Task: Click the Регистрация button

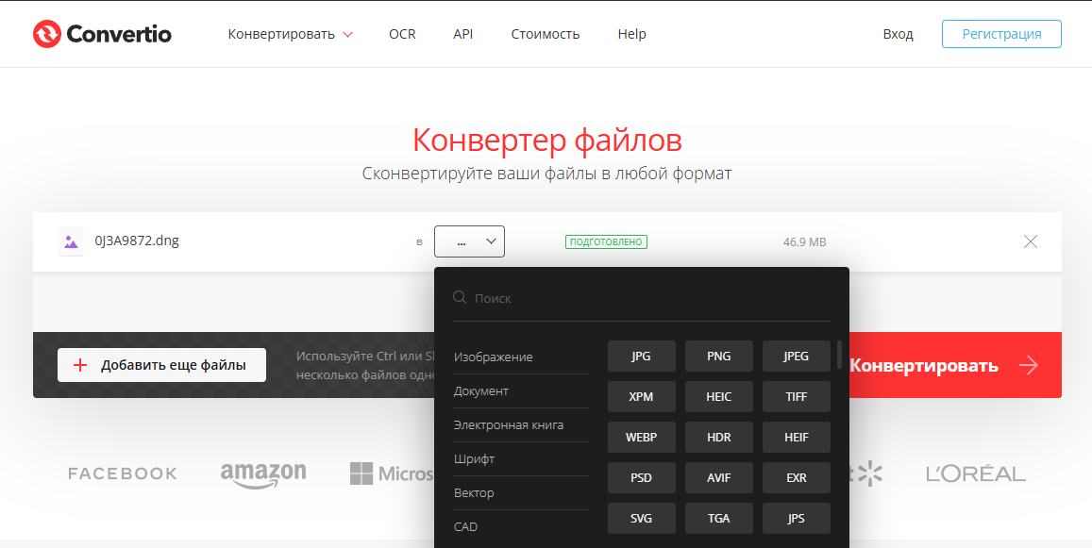Action: click(1001, 34)
